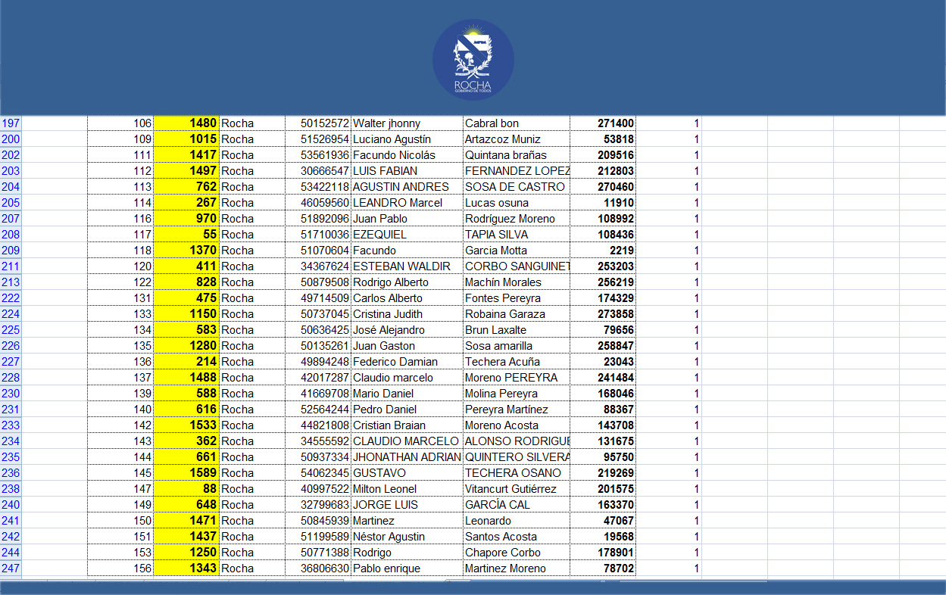The width and height of the screenshot is (946, 595).
Task: Click the cell 'ESTEBAN WALDIR'
Action: (407, 266)
